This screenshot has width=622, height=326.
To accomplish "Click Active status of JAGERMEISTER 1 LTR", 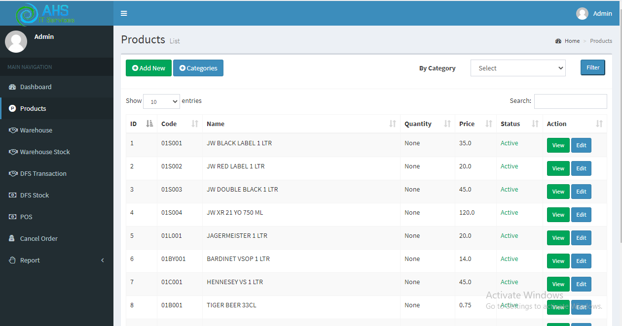I will point(510,236).
